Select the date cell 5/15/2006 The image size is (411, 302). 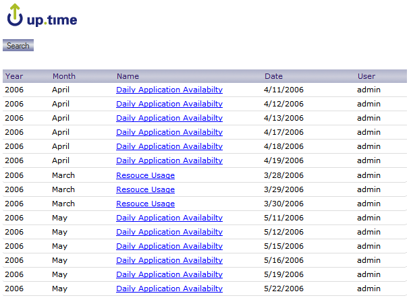point(283,246)
